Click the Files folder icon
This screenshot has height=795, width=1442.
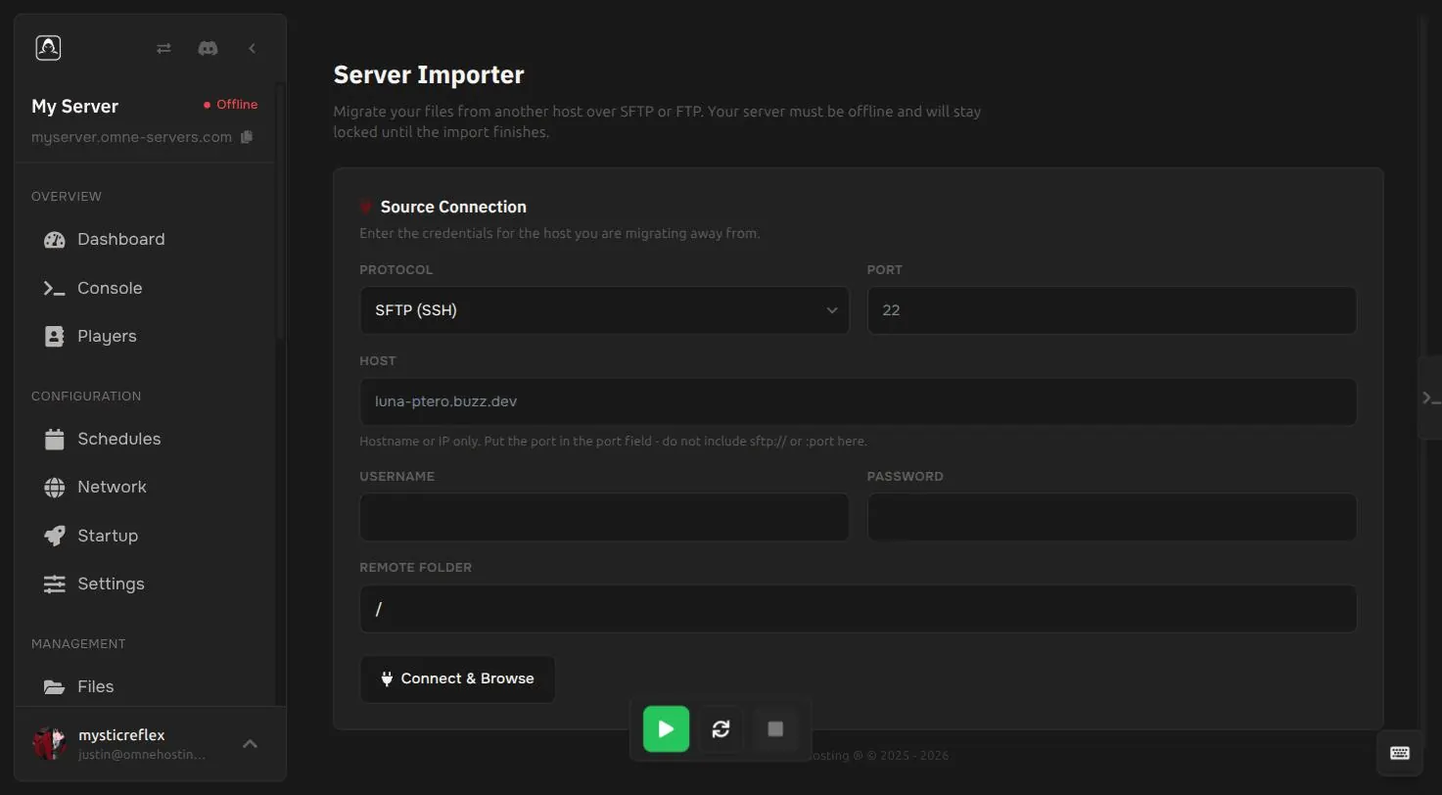(x=55, y=686)
